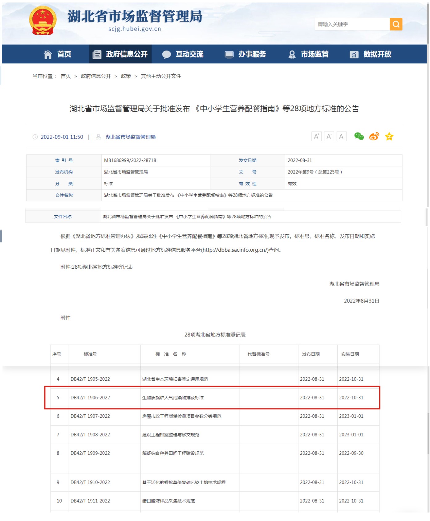Screen dimensions: 430x521
Task: Click 首页 in the breadcrumb trail
Action: point(66,76)
